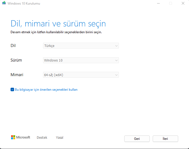This screenshot has width=189, height=149.
Task: Click the Sürüm label
Action: point(16,60)
